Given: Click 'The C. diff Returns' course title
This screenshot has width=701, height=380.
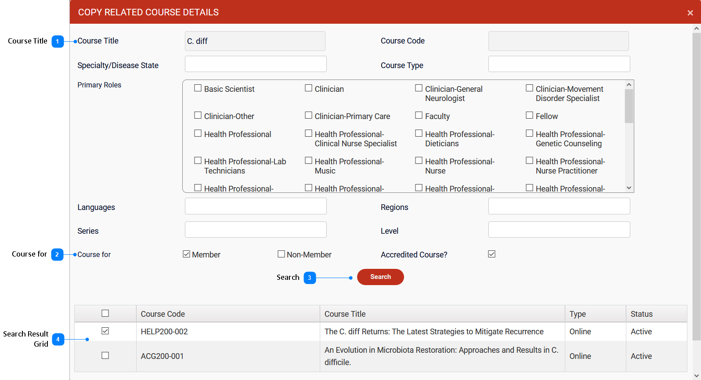Looking at the screenshot, I should 434,332.
